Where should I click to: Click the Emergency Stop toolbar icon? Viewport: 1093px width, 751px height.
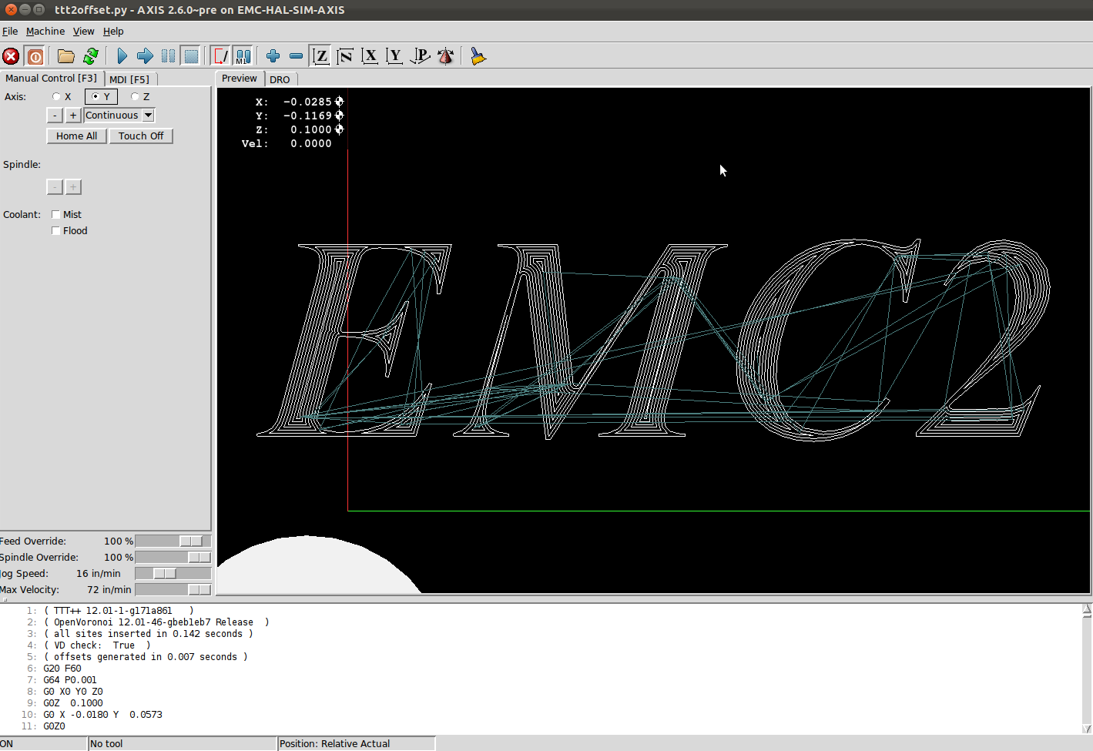click(11, 56)
